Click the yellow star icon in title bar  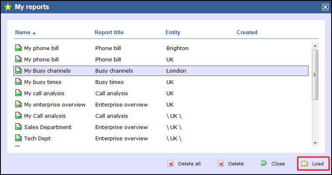(8, 7)
